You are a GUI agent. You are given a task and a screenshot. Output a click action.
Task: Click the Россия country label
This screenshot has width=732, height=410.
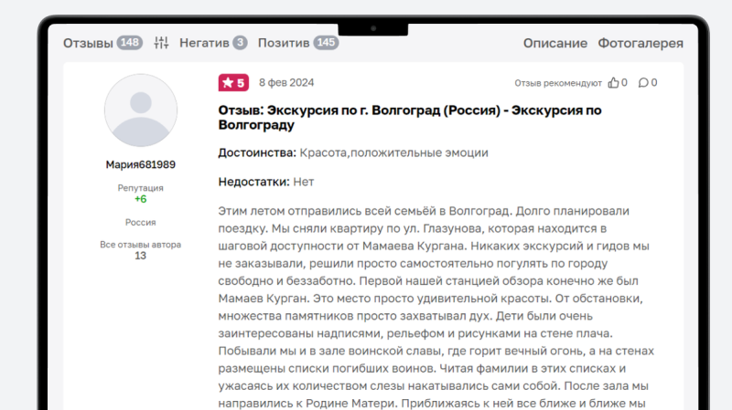pyautogui.click(x=141, y=222)
